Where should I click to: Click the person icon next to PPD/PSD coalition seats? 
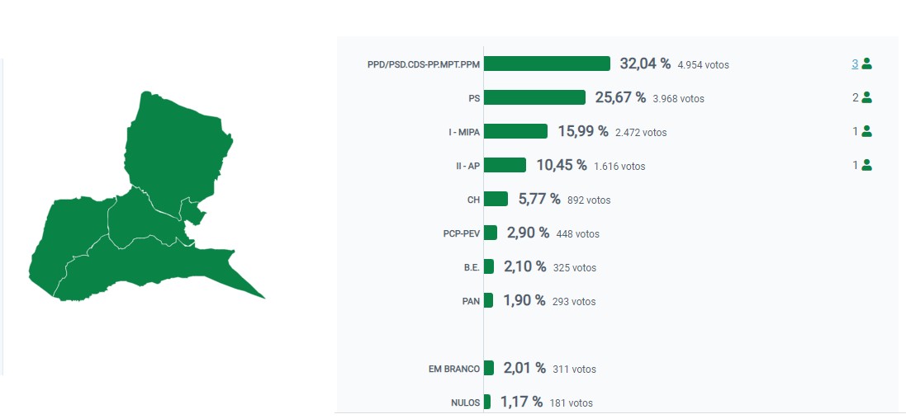866,64
